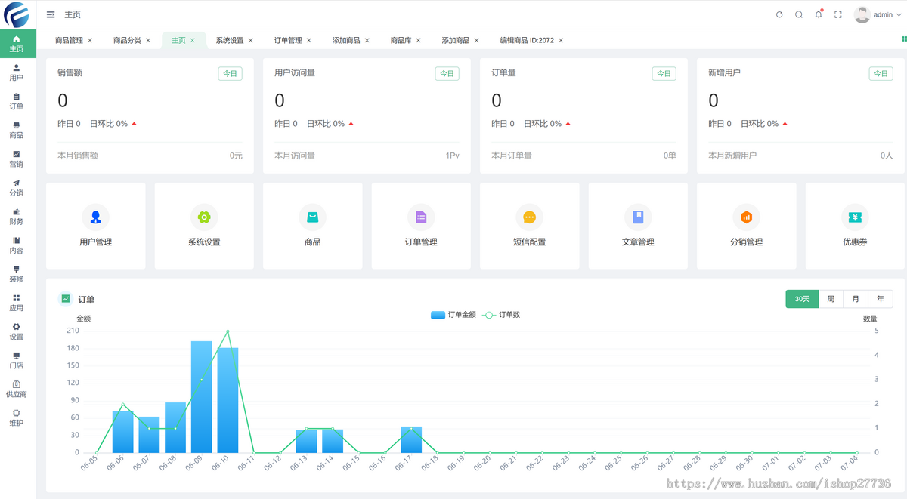Open the 供应商 sidebar menu

coord(17,389)
